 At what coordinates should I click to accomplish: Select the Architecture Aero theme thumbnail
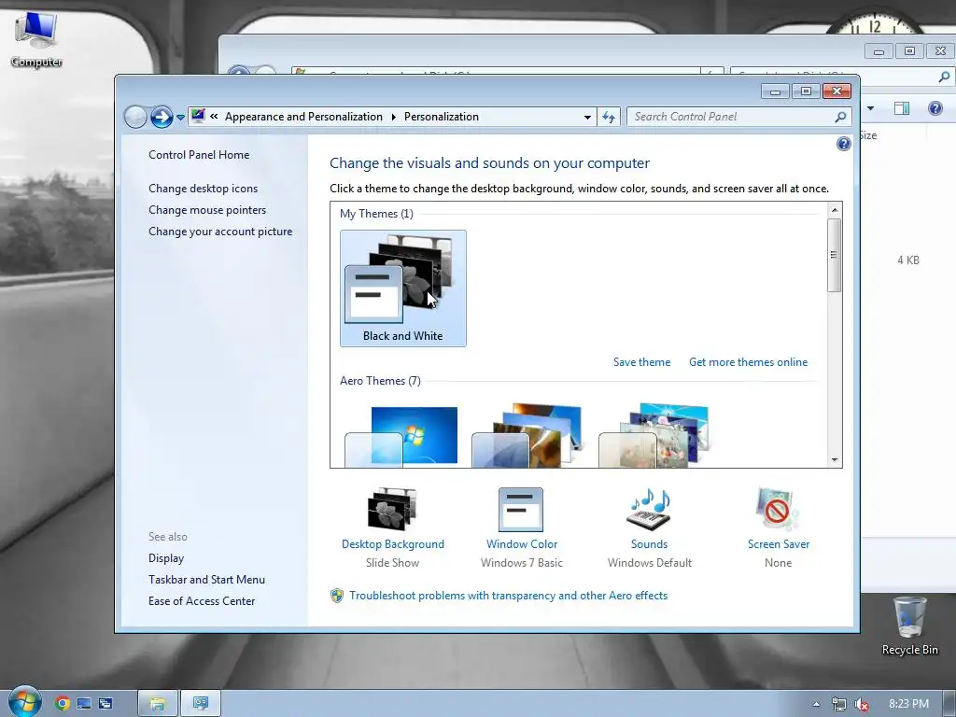(528, 435)
